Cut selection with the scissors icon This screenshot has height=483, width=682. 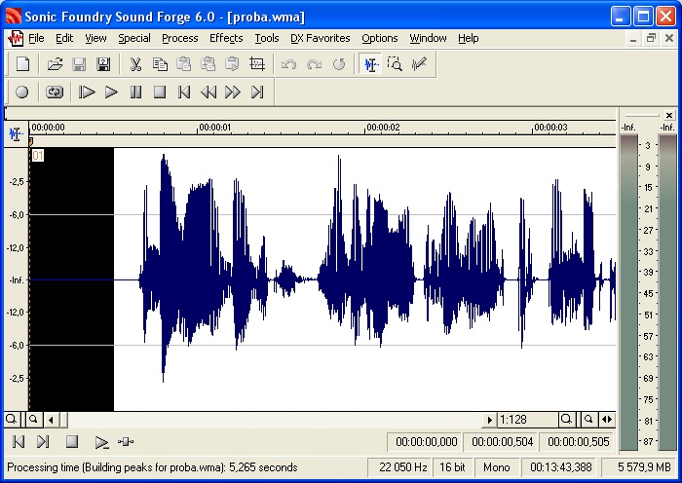(x=135, y=64)
